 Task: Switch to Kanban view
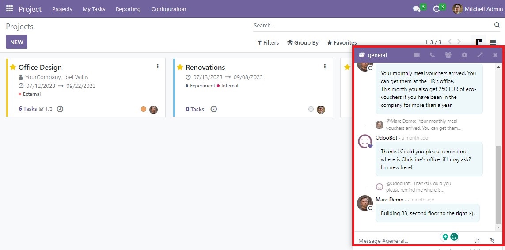478,42
